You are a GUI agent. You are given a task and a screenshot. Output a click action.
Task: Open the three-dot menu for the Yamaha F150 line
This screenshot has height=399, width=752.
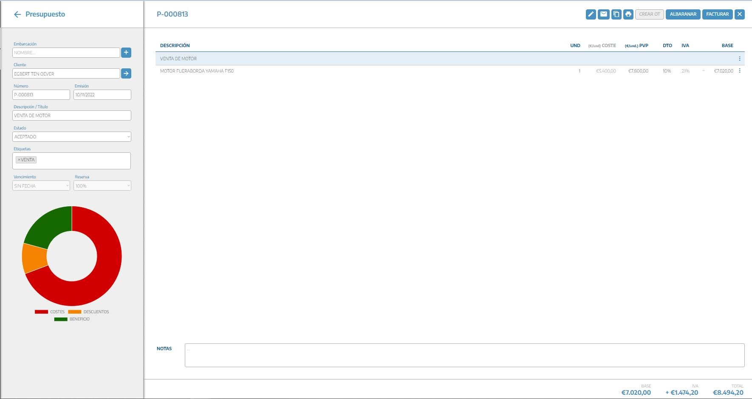pyautogui.click(x=739, y=71)
